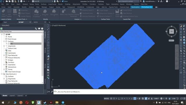Add a new layout with the plus tab
Screen dimensions: 186x105
[x=26, y=96]
